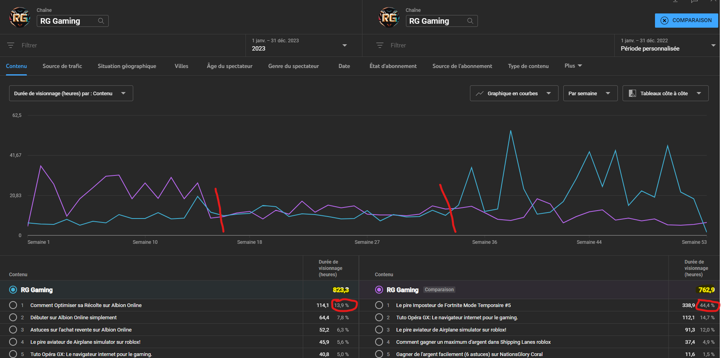Click the left filter lines icon

click(x=11, y=45)
